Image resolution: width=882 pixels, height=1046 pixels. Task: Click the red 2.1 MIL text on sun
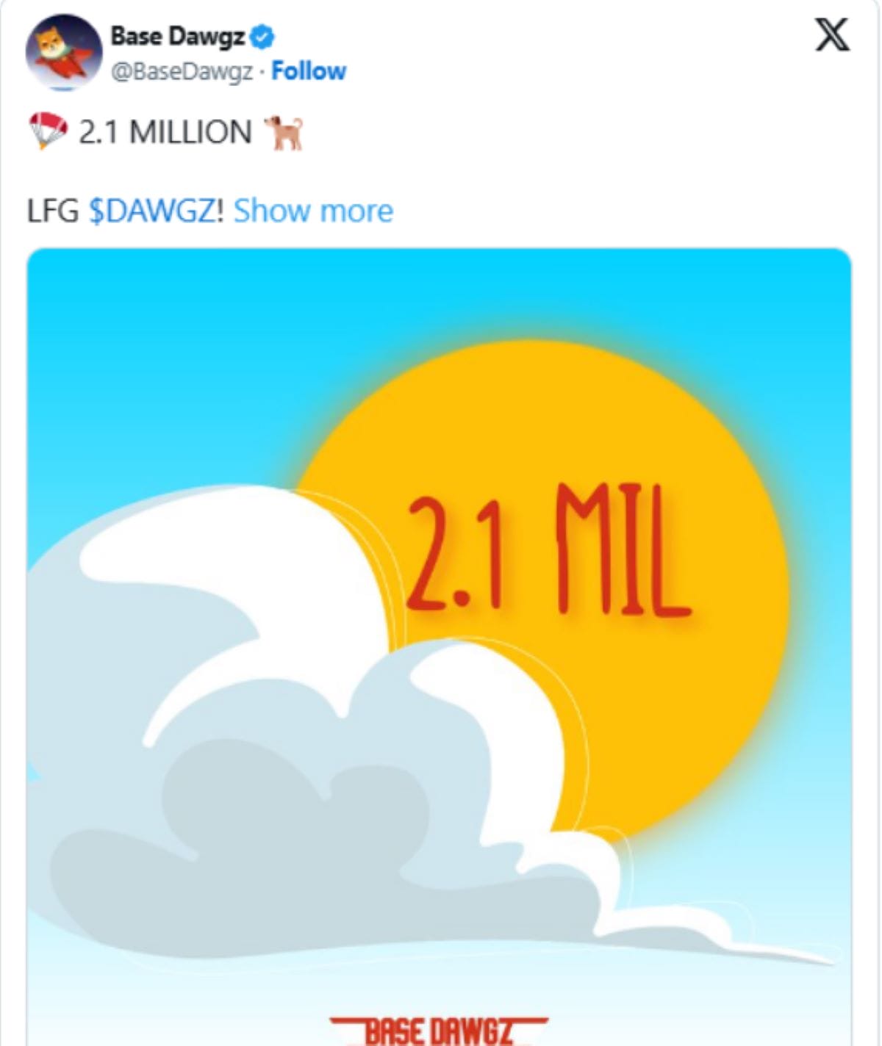click(x=548, y=551)
